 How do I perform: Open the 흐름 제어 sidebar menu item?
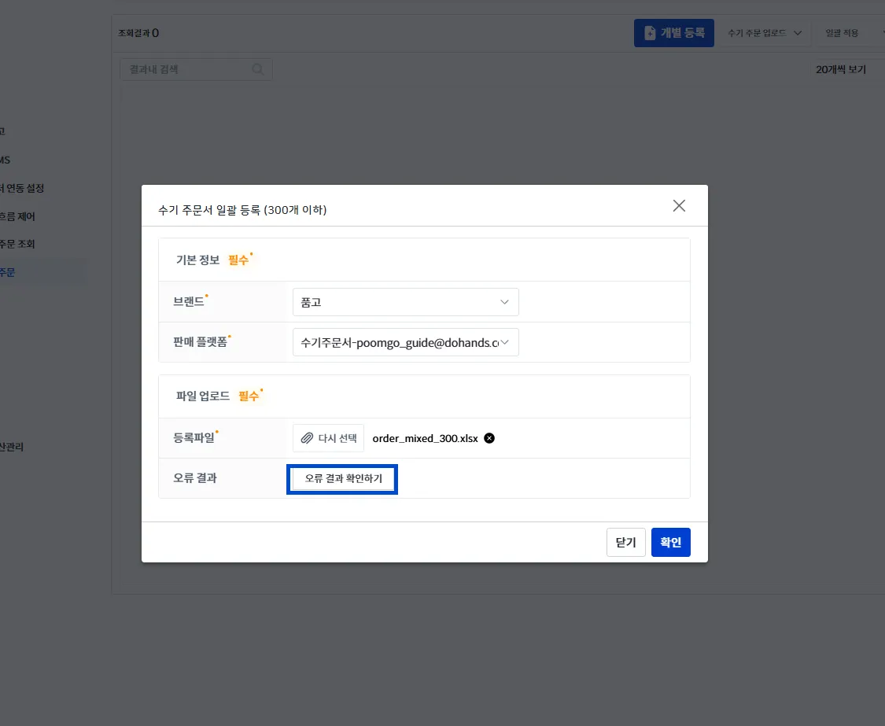pyautogui.click(x=17, y=216)
